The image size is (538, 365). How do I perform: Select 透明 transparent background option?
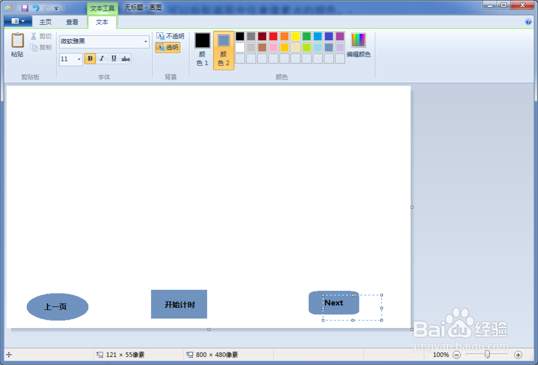(x=167, y=47)
